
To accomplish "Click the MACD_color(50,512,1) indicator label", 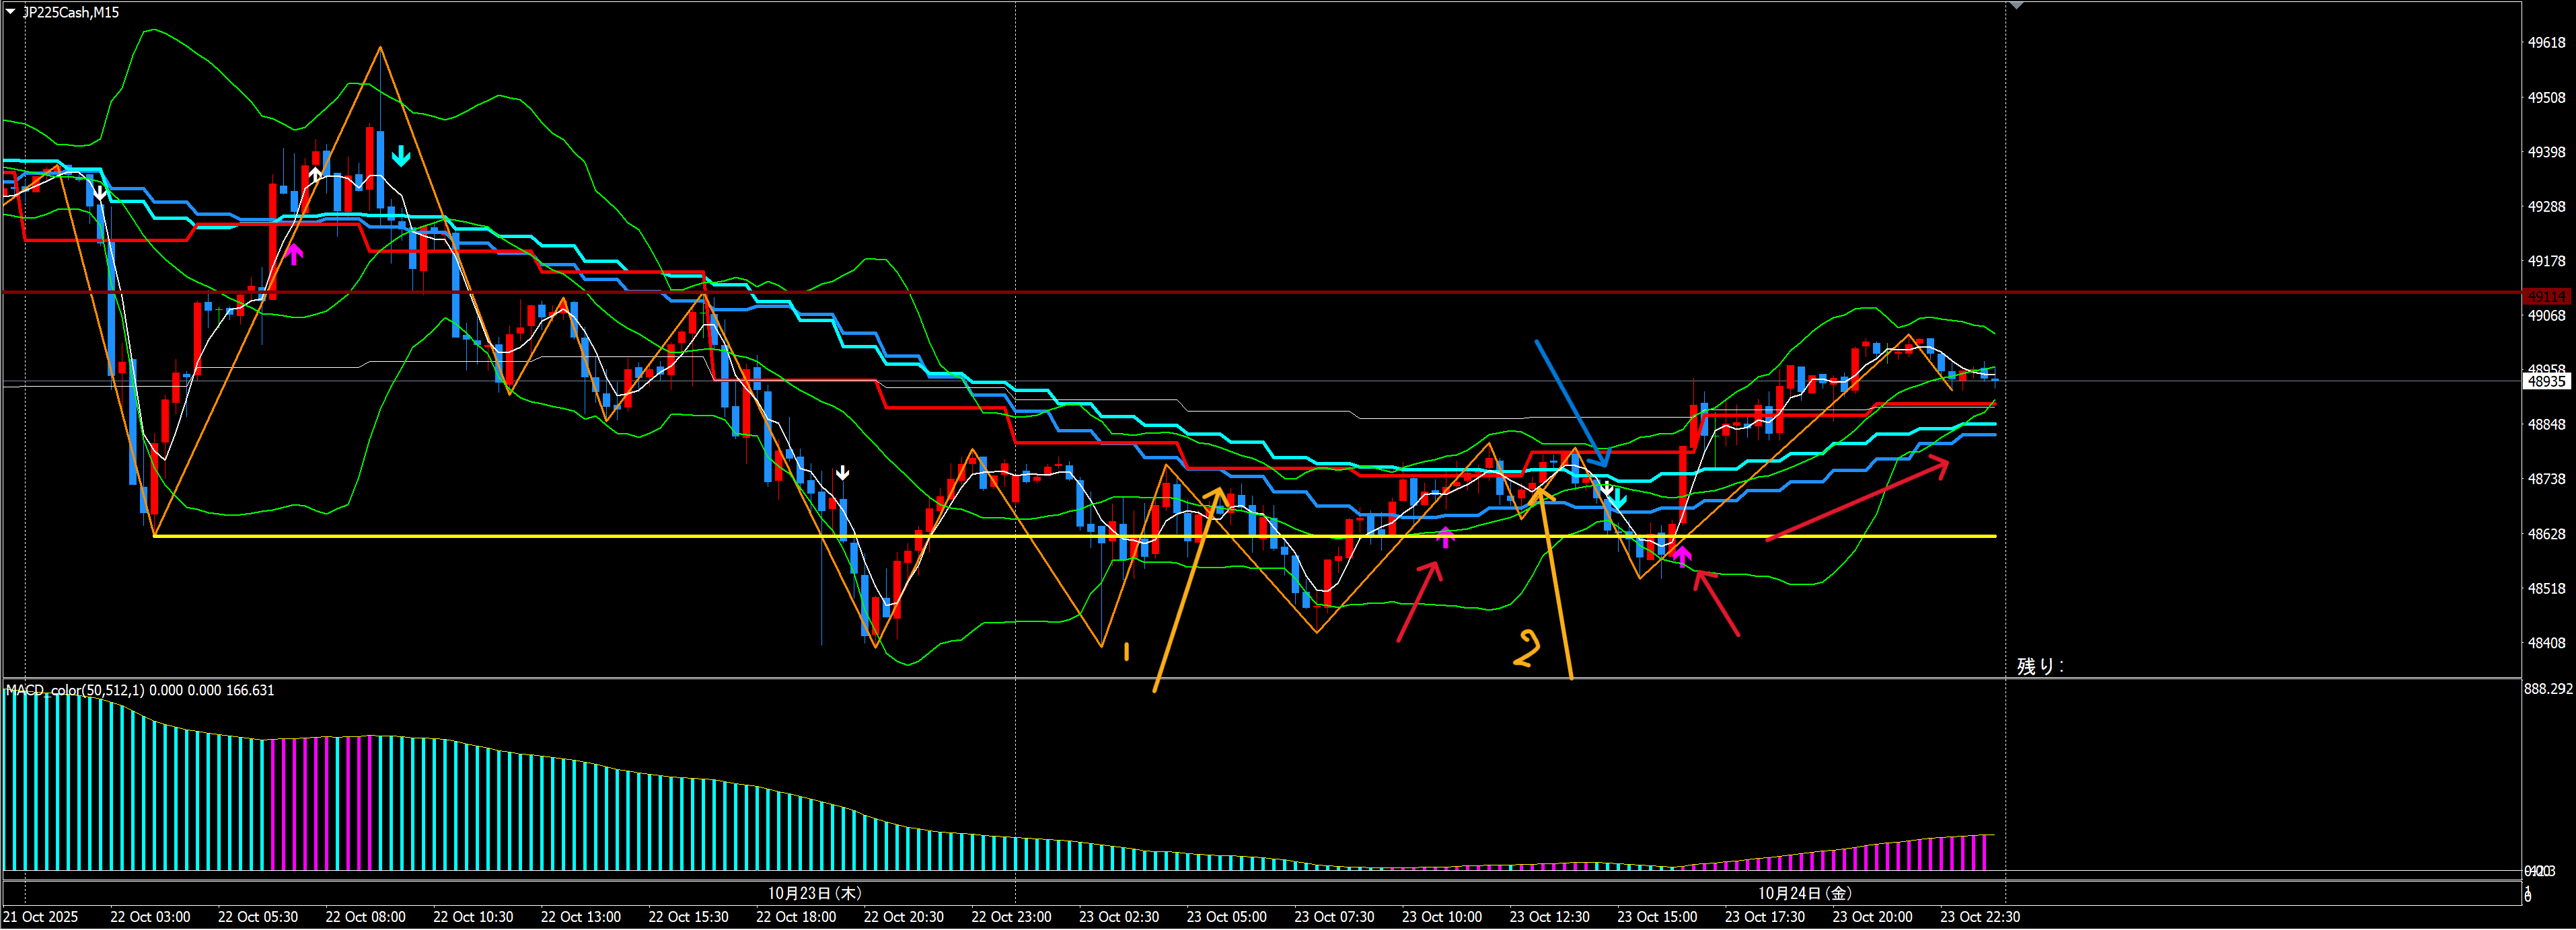I will [x=75, y=690].
